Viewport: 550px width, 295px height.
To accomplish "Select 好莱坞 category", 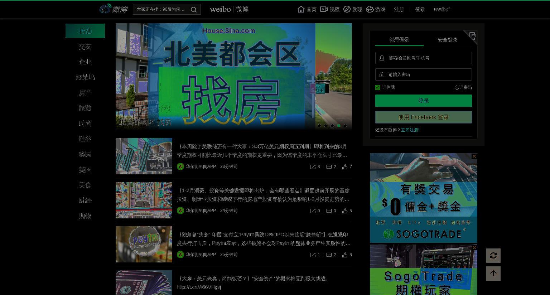I will pos(85,77).
